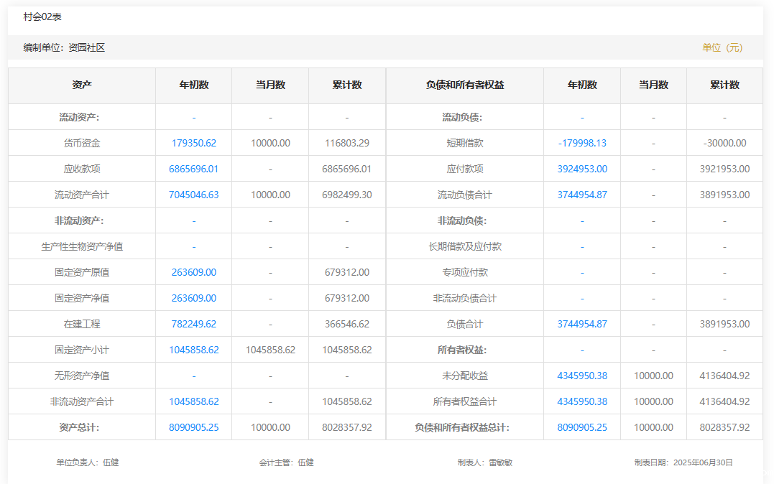This screenshot has height=484, width=774.
Task: Click 非流动资产合计 opening balance link
Action: pos(193,401)
